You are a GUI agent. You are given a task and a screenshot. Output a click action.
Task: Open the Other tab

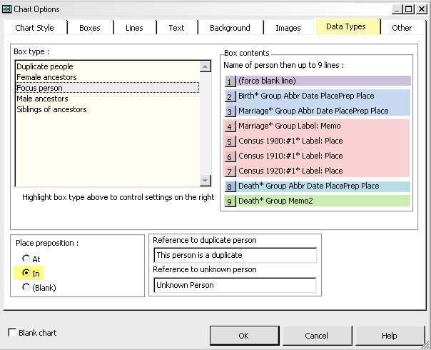[x=402, y=28]
